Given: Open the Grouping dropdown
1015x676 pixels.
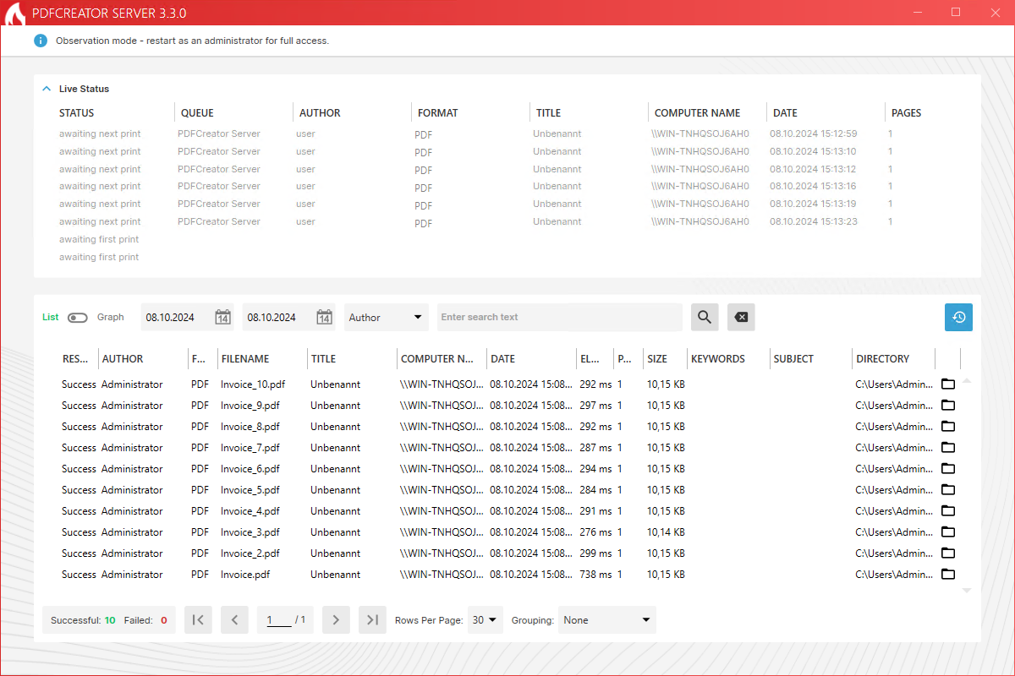Looking at the screenshot, I should (x=607, y=620).
